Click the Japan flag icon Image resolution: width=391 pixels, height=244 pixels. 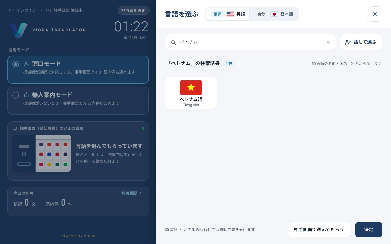click(274, 14)
